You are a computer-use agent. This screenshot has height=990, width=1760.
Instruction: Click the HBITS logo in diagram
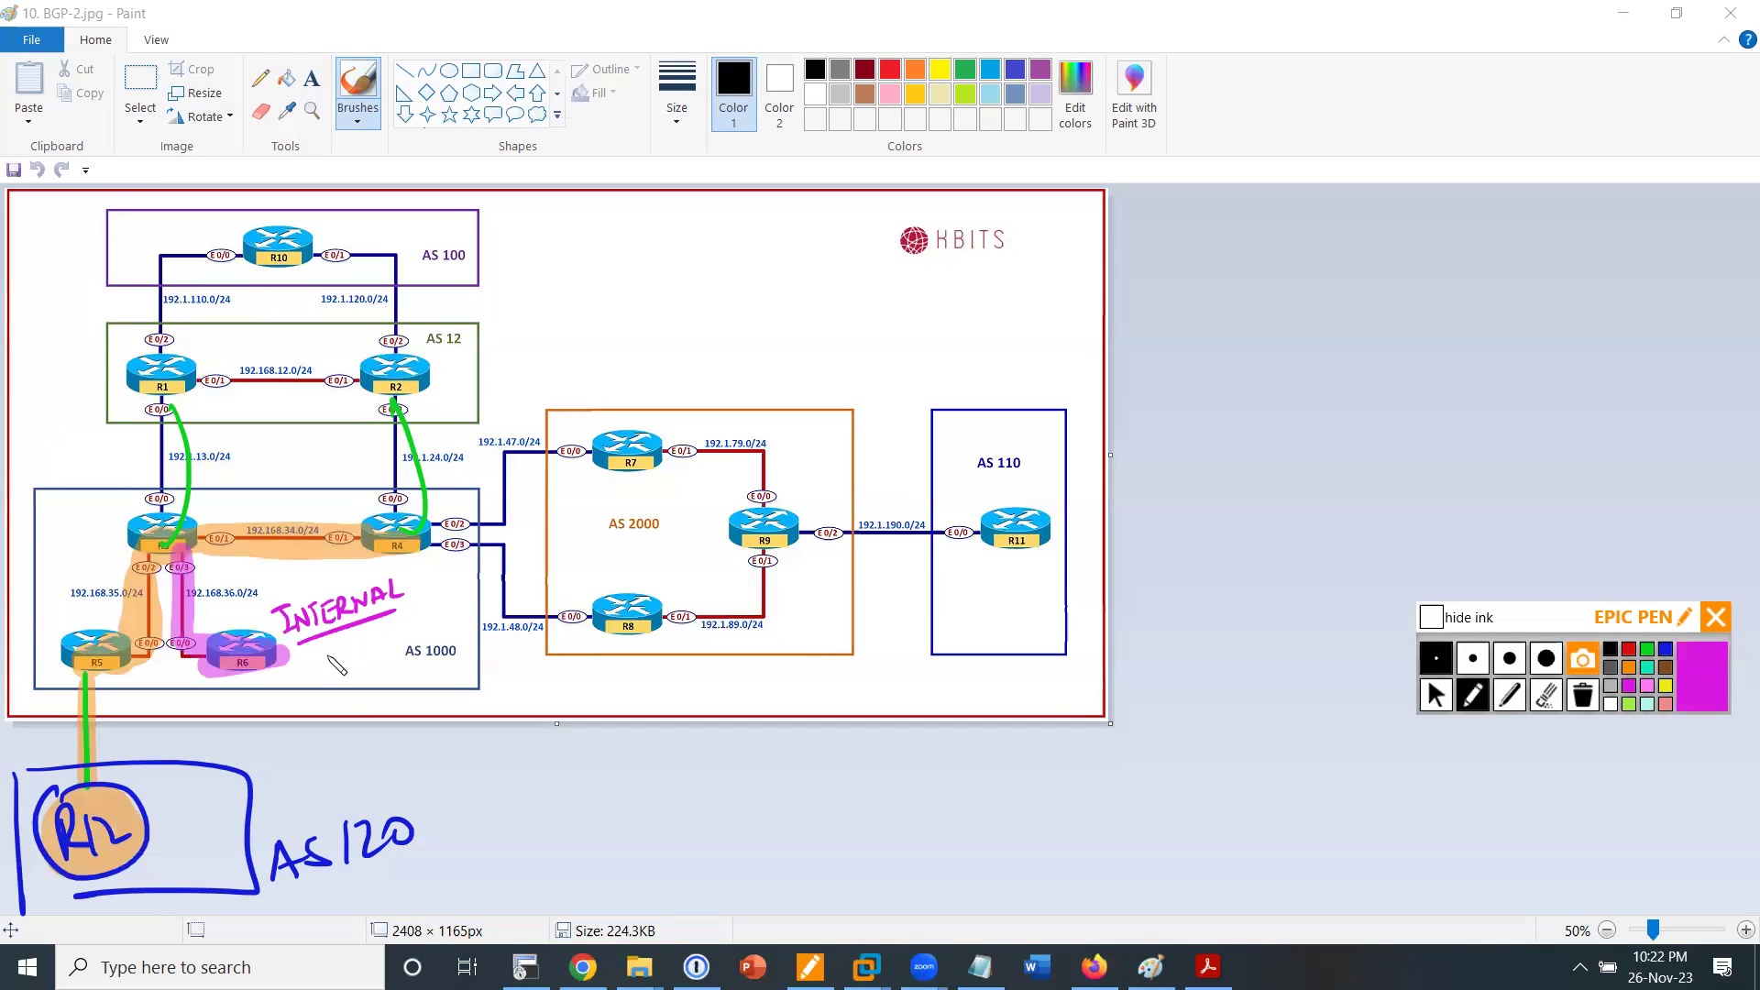coord(951,239)
